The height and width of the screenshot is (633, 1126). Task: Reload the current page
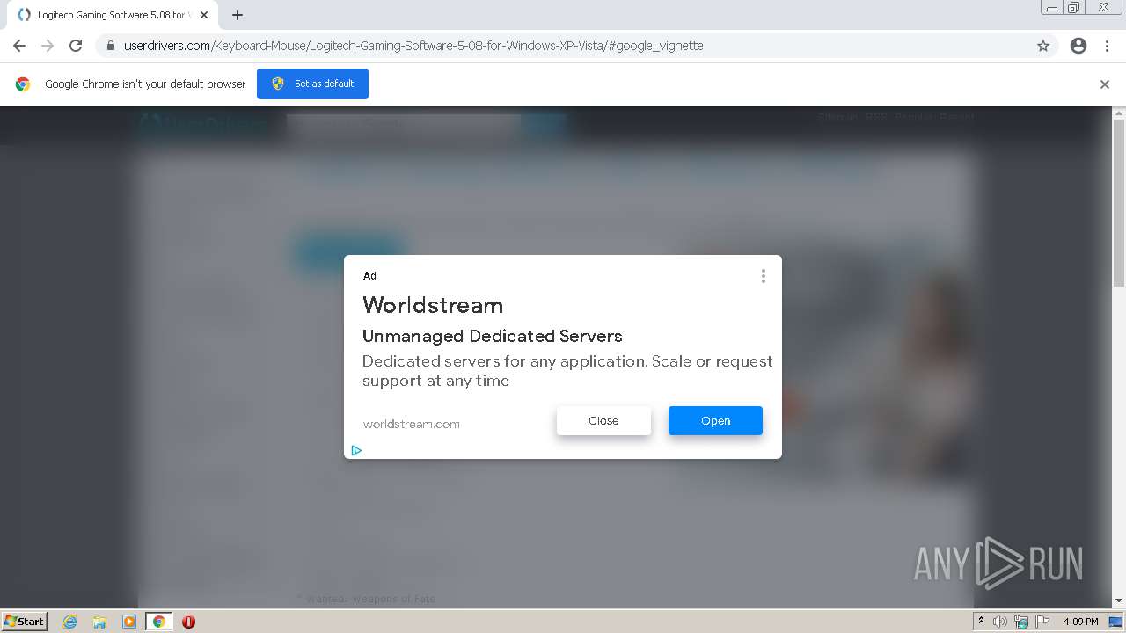tap(76, 46)
